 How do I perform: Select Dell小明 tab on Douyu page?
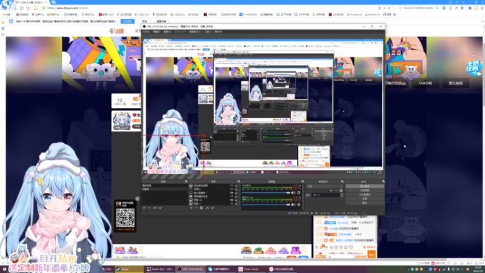pyautogui.click(x=426, y=83)
